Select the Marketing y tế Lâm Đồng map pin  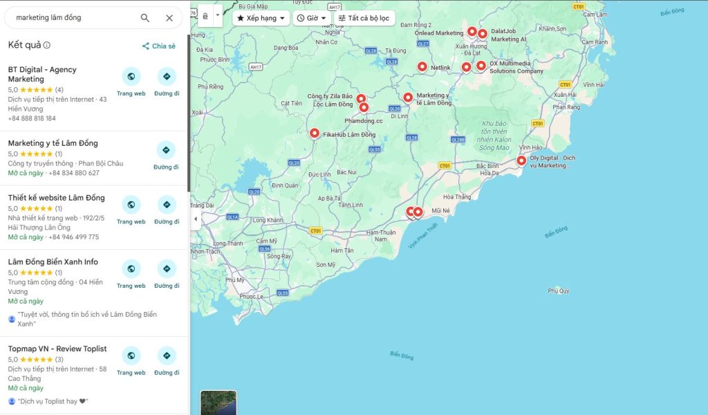(408, 97)
